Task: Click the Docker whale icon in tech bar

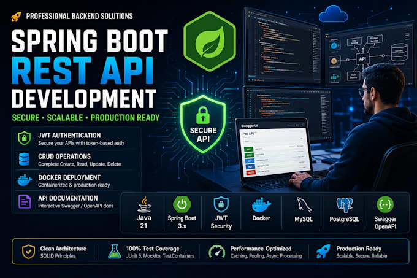Action: point(261,205)
